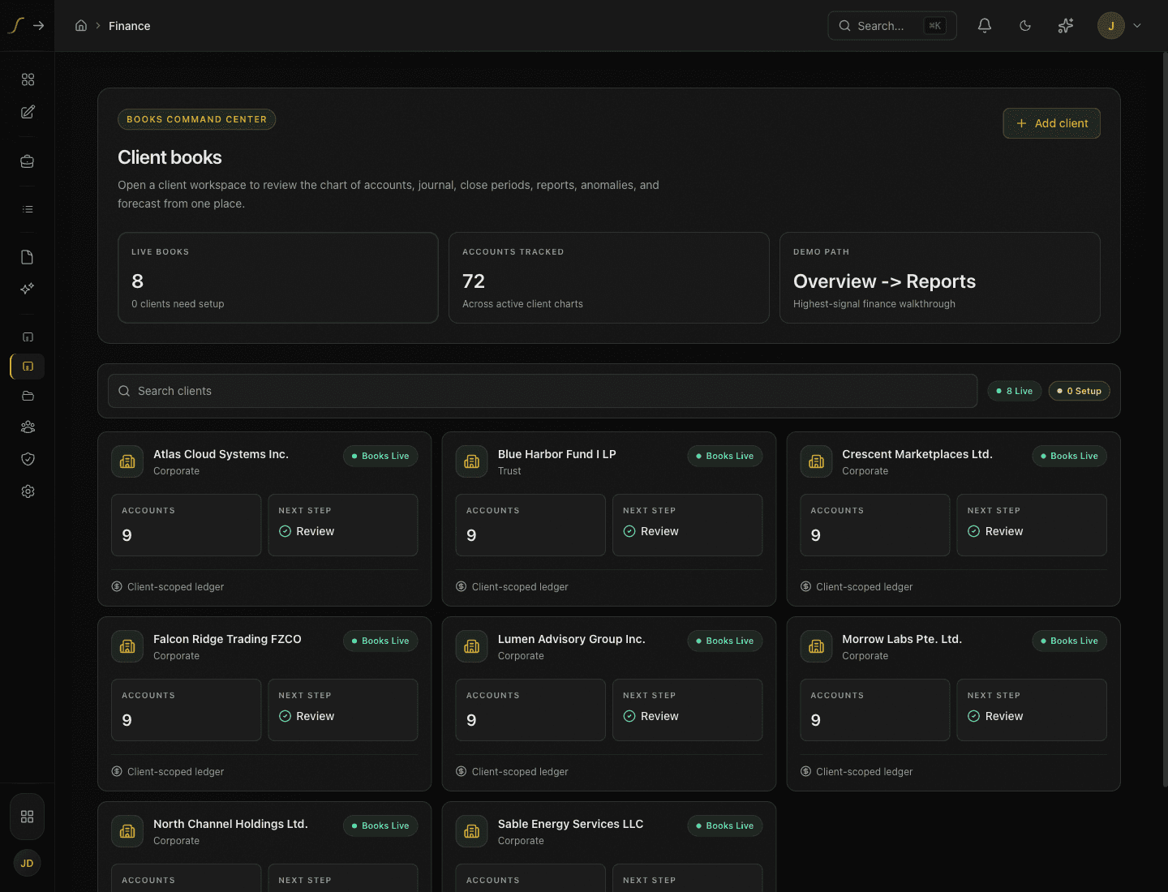
Task: Open the Overview -> Reports demo path
Action: pos(940,278)
